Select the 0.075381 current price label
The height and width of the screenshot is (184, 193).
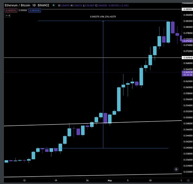(187, 41)
